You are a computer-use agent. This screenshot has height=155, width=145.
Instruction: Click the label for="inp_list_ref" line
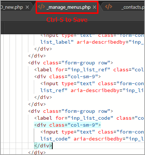89,70
